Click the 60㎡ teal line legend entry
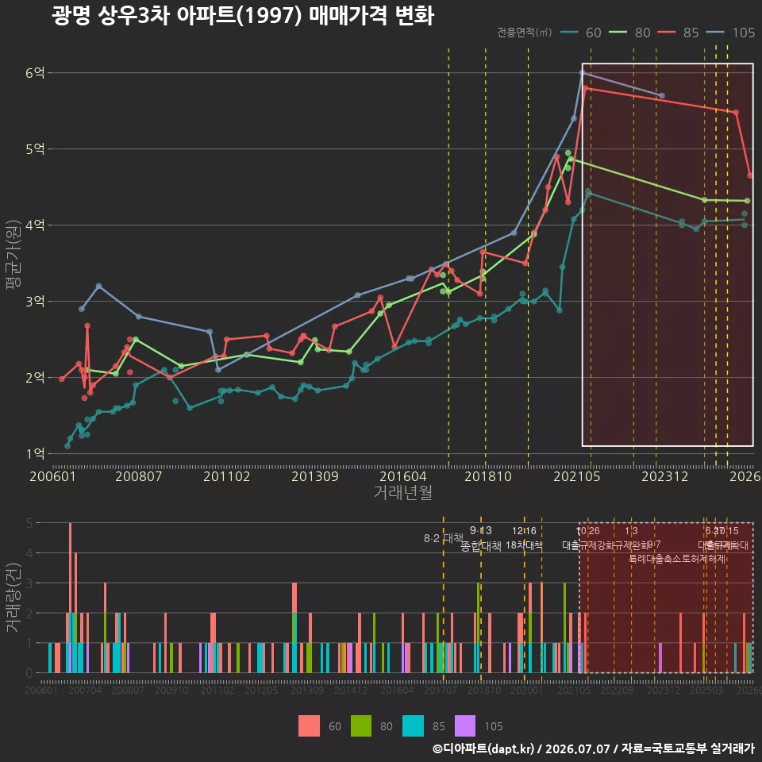The height and width of the screenshot is (762, 762). 581,33
